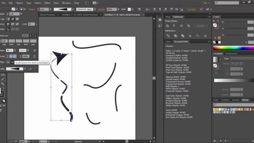Close the Untitled-1 document tab
Viewport: 254px width, 143px height.
100,15
